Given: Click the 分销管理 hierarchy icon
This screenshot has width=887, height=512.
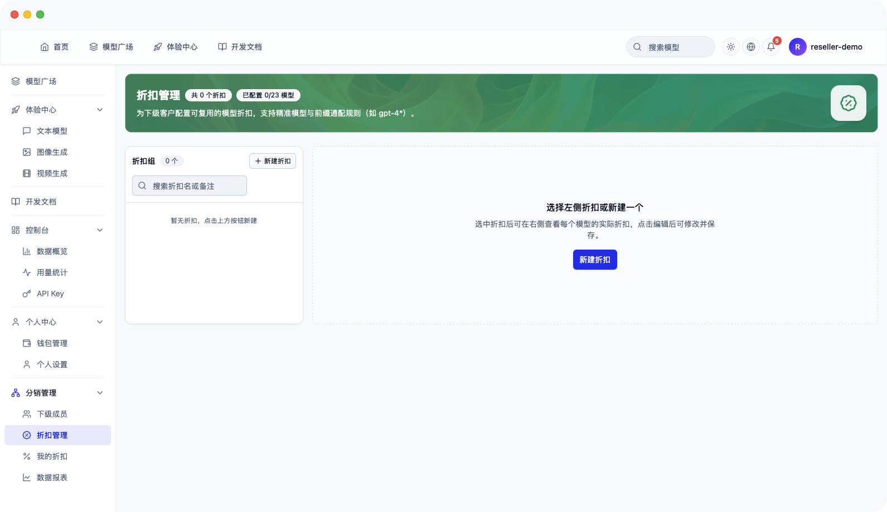Looking at the screenshot, I should click(16, 393).
